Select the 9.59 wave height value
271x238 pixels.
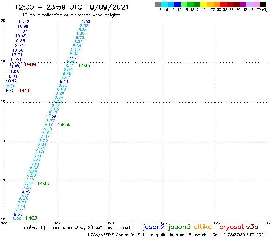click(18, 214)
